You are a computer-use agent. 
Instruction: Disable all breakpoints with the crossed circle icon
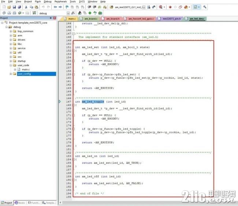[180, 7]
